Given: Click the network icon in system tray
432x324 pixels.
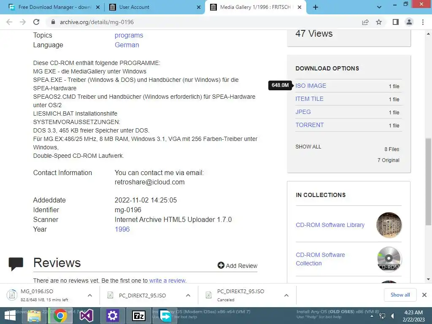Looking at the screenshot, I should (382, 316).
